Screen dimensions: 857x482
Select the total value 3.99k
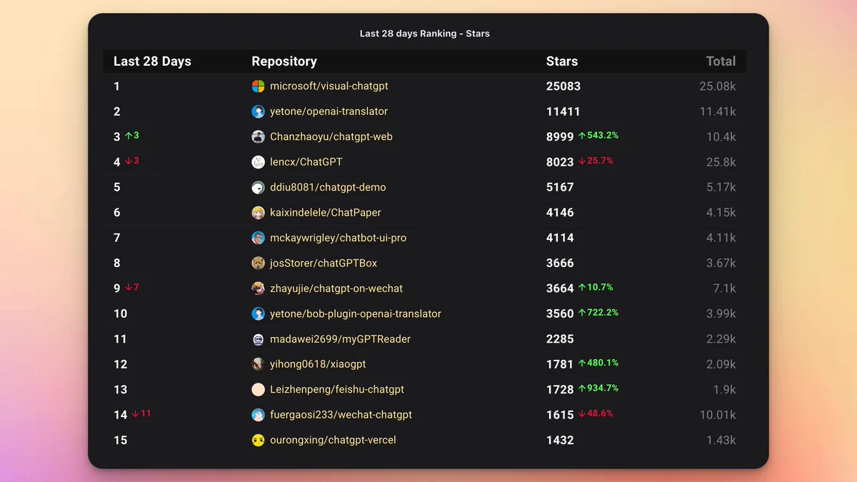point(721,314)
